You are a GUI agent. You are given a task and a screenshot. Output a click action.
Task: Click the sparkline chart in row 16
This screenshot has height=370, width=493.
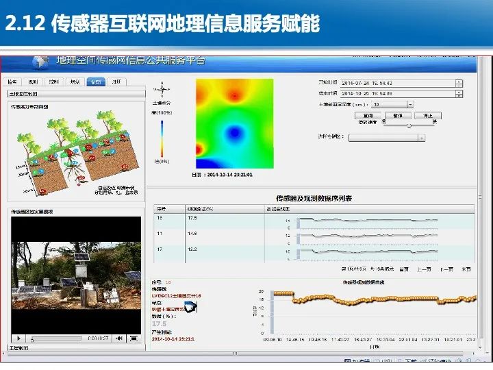(x=367, y=222)
